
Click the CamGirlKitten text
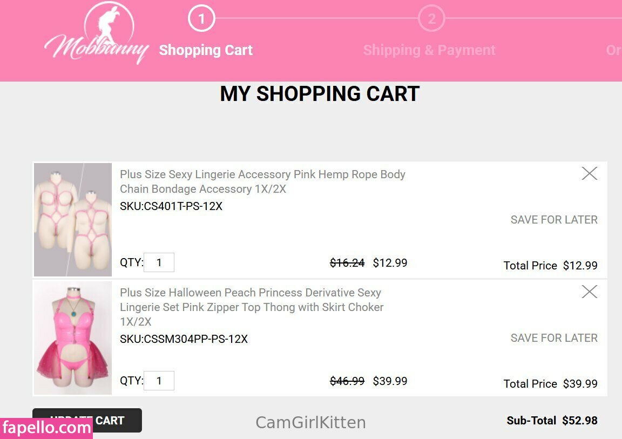tap(310, 422)
